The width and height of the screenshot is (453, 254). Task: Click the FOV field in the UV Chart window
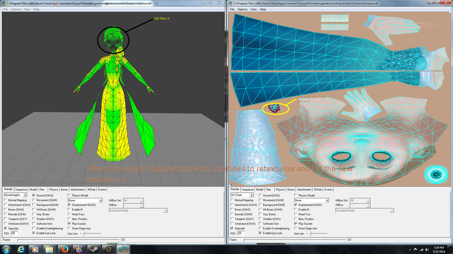(x=241, y=233)
